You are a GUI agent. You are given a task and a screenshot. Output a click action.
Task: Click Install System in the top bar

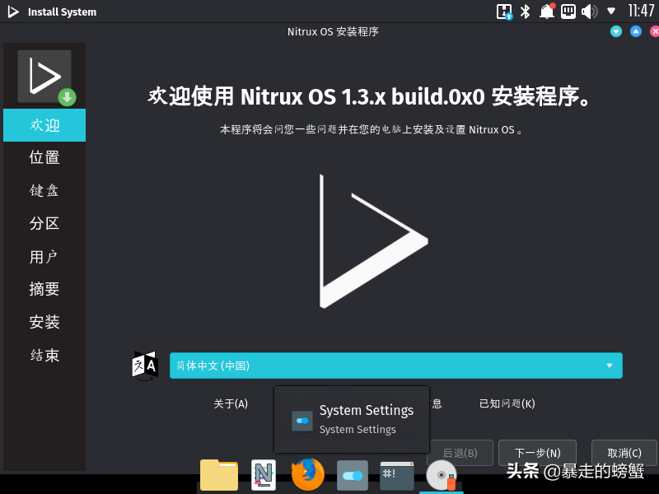click(63, 12)
